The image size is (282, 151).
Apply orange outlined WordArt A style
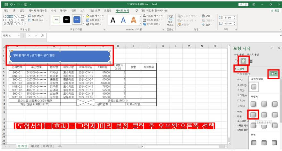133,20
